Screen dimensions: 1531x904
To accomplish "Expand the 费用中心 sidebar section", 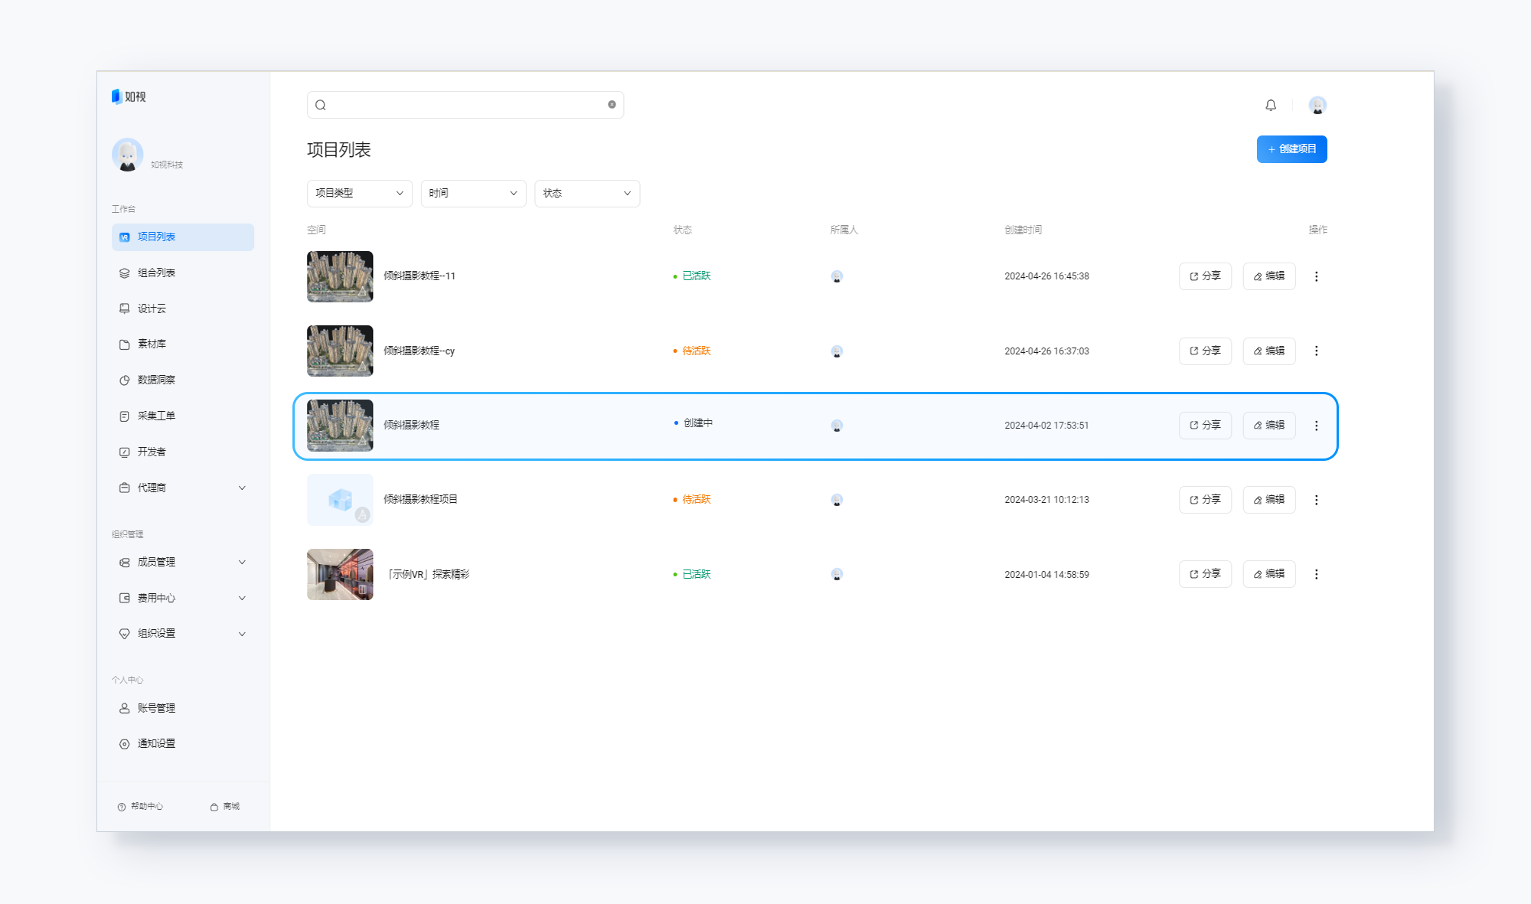I will pos(183,598).
